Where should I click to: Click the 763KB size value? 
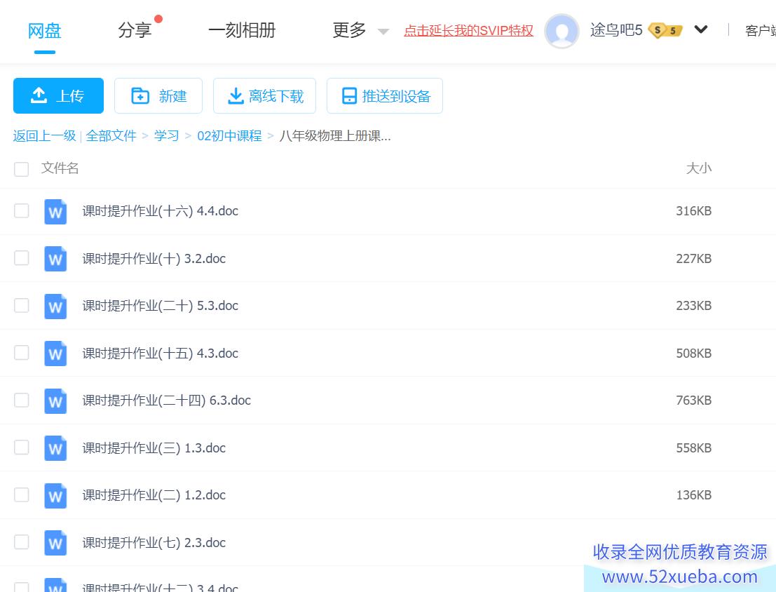tap(694, 401)
